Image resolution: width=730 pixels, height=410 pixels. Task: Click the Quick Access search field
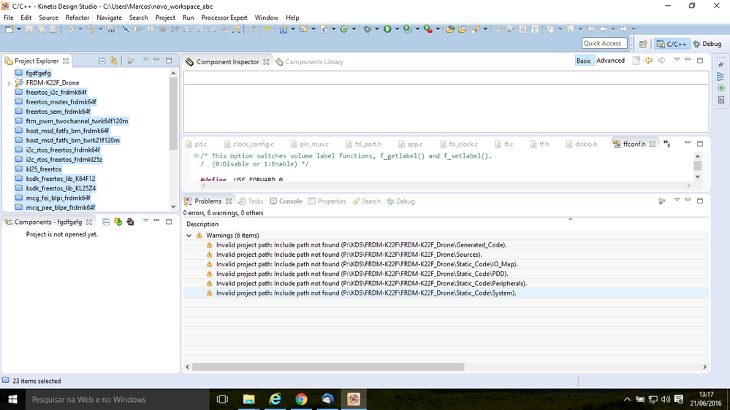[604, 43]
